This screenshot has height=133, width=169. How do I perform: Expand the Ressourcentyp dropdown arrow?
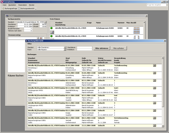point(38,38)
